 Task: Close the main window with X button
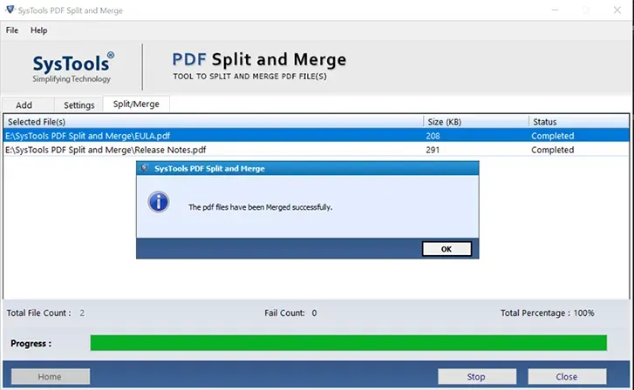[617, 10]
